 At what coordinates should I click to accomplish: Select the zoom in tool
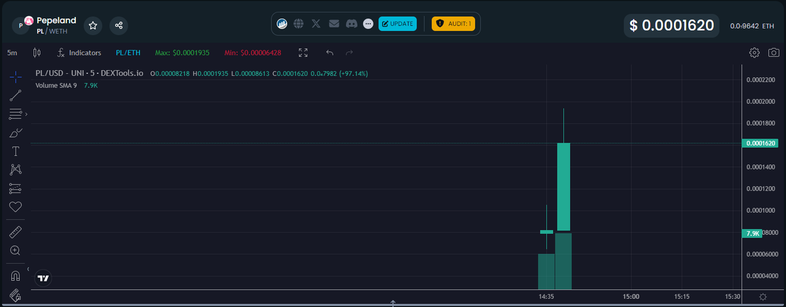16,250
